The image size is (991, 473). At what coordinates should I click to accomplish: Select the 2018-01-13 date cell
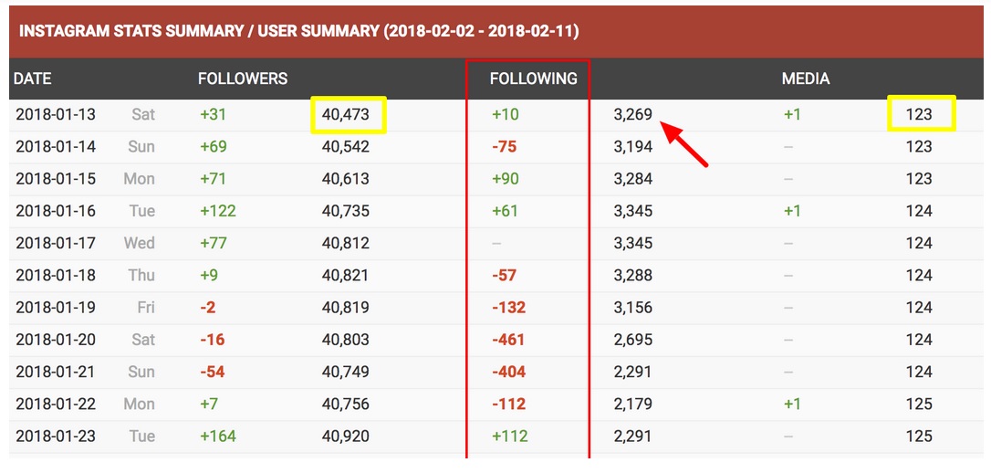click(56, 114)
